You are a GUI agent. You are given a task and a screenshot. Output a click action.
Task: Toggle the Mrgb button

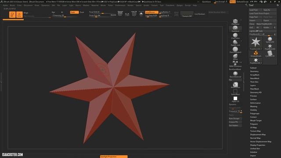tap(26, 13)
